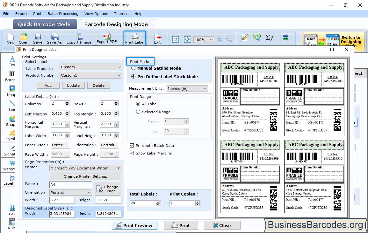Click Change Printer Settings button
This screenshot has width=368, height=233.
(x=85, y=176)
